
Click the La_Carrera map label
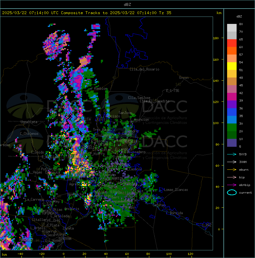pos(34,199)
